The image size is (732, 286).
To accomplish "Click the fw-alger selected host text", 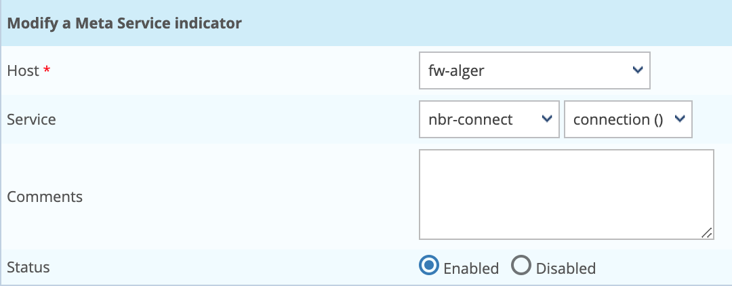I will tap(457, 70).
